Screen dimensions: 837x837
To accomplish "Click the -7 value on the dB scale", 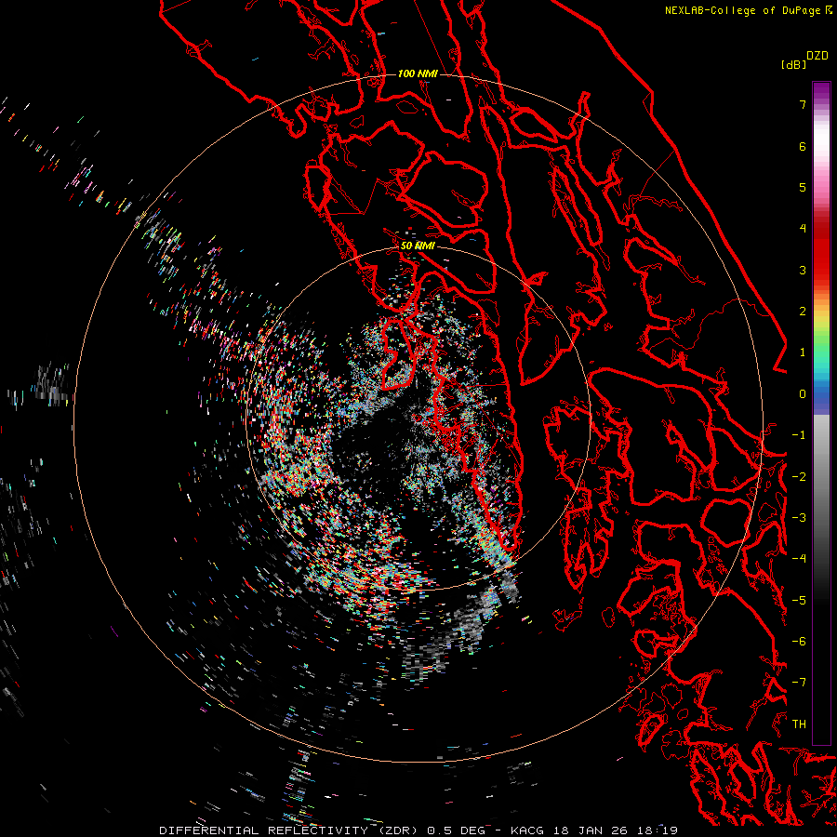I will point(799,683).
